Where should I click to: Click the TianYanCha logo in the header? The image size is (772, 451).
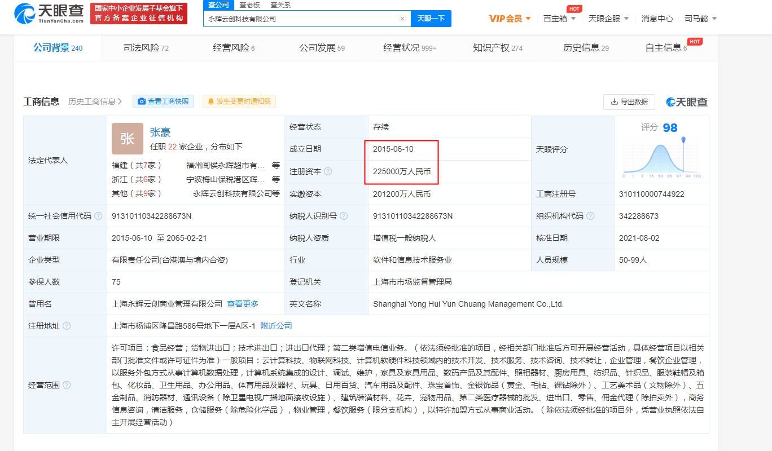click(x=50, y=13)
